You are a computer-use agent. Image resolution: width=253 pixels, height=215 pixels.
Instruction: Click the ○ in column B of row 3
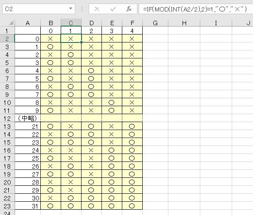pos(50,47)
